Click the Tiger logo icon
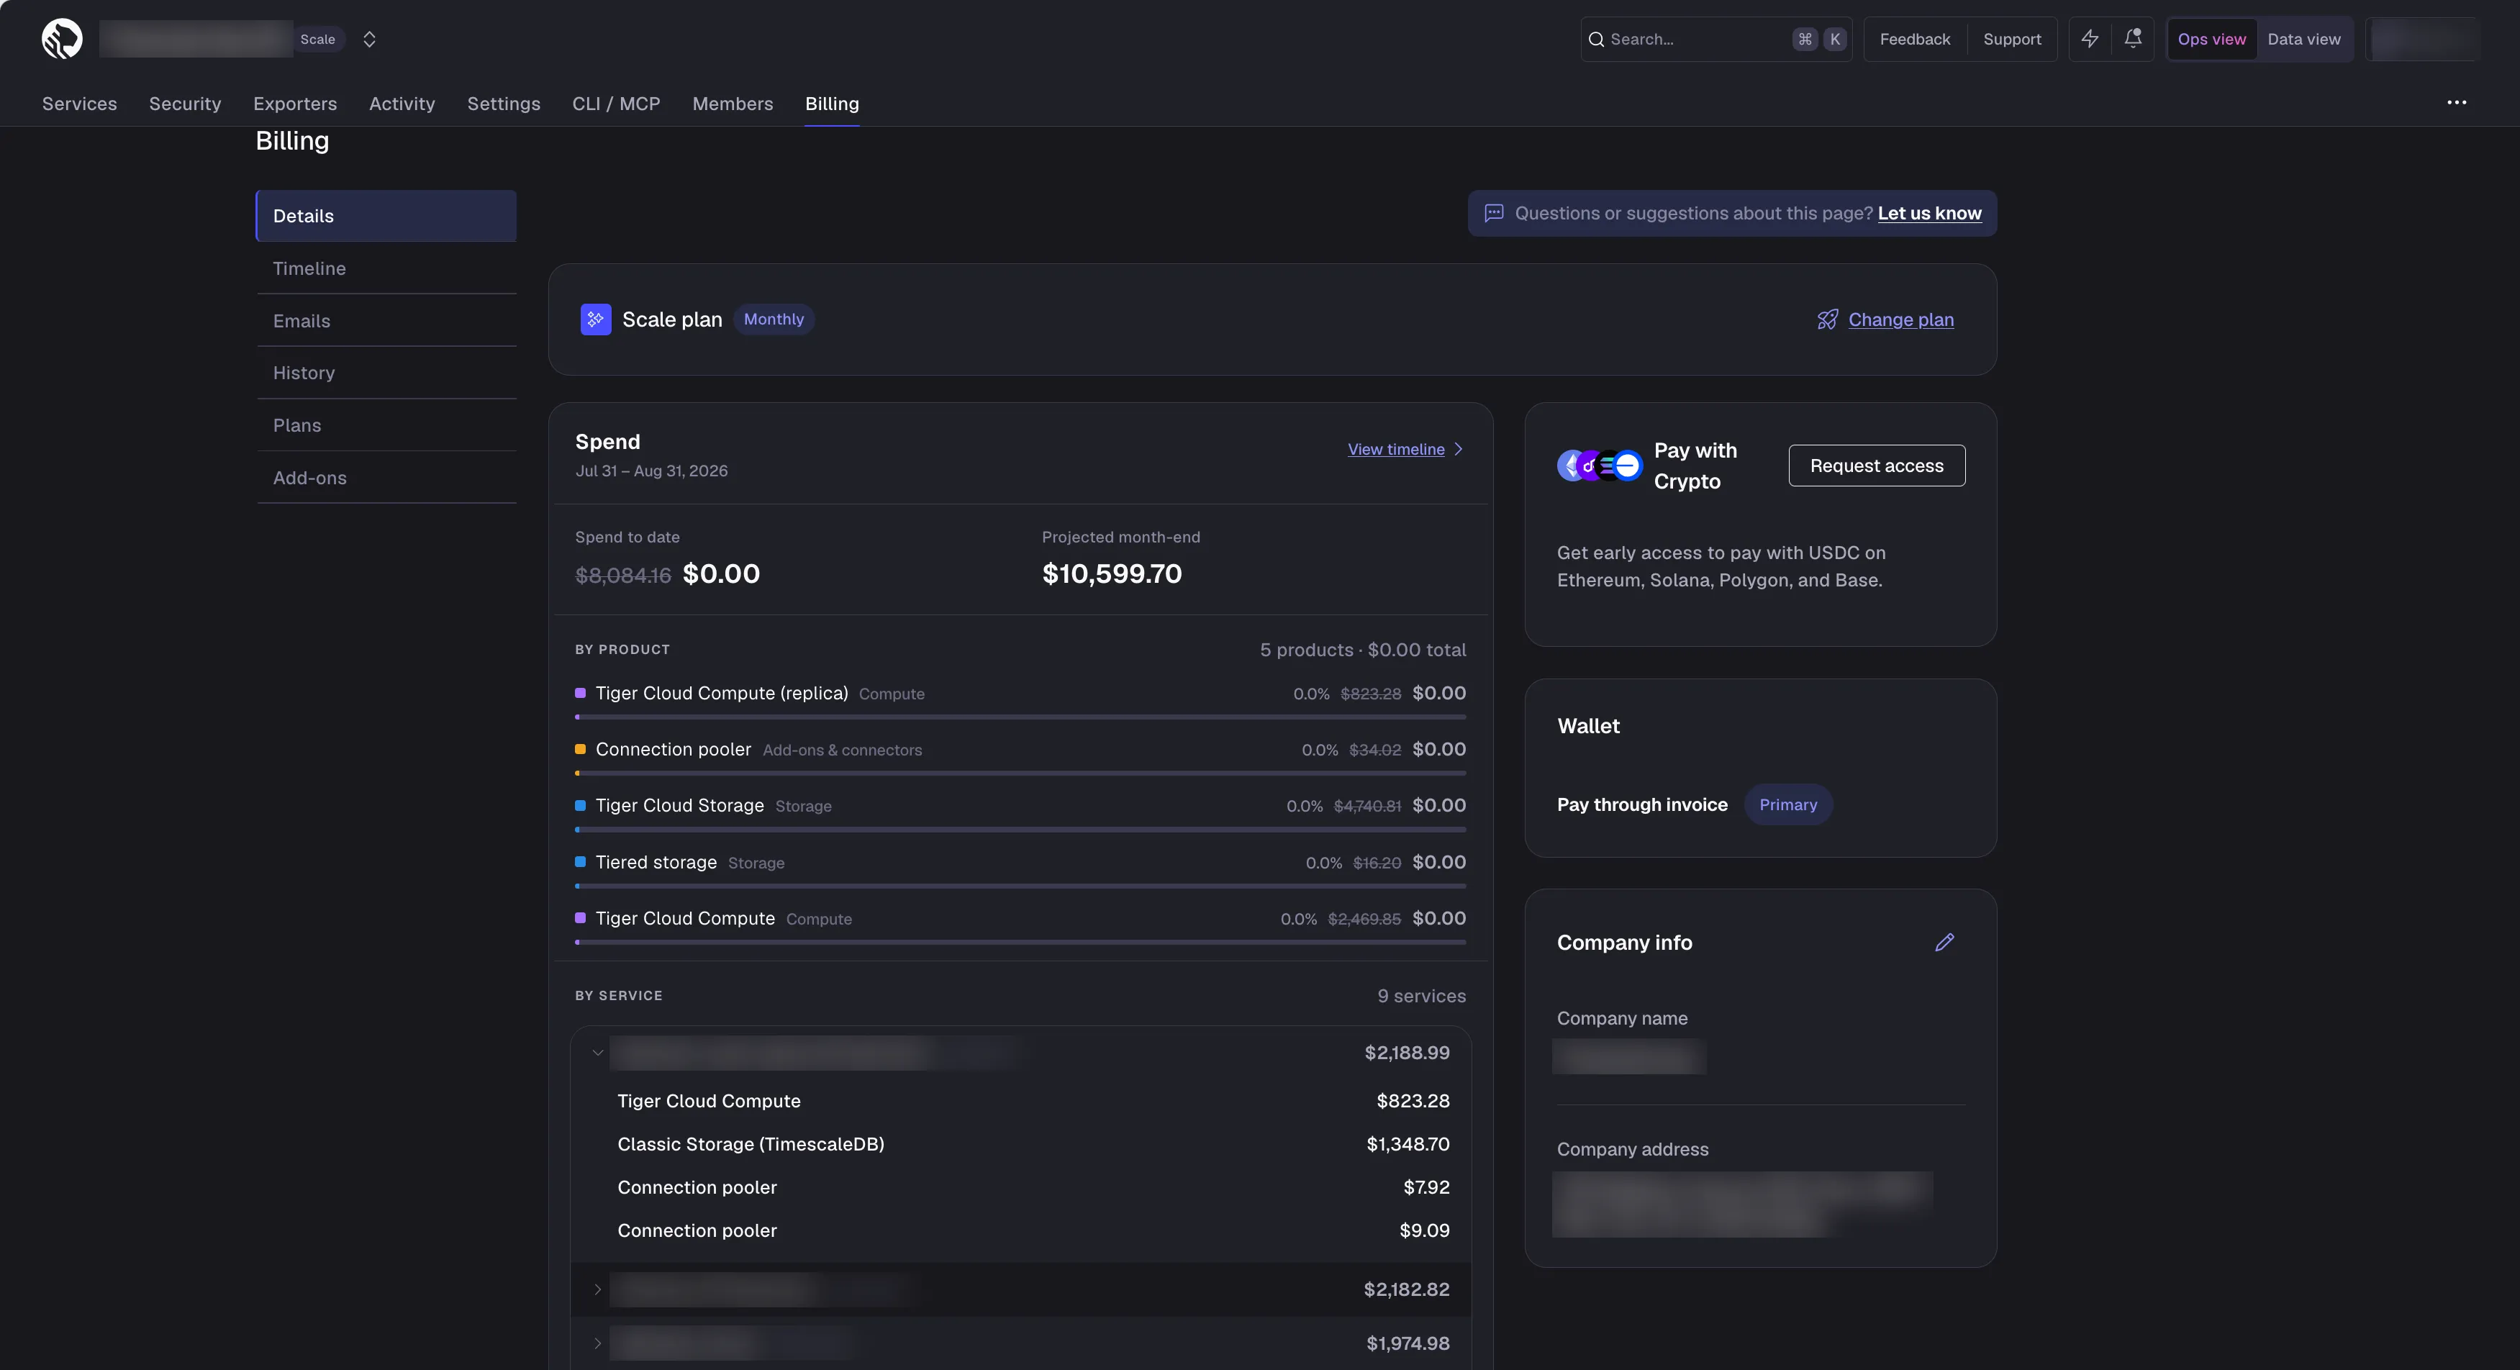 tap(62, 39)
